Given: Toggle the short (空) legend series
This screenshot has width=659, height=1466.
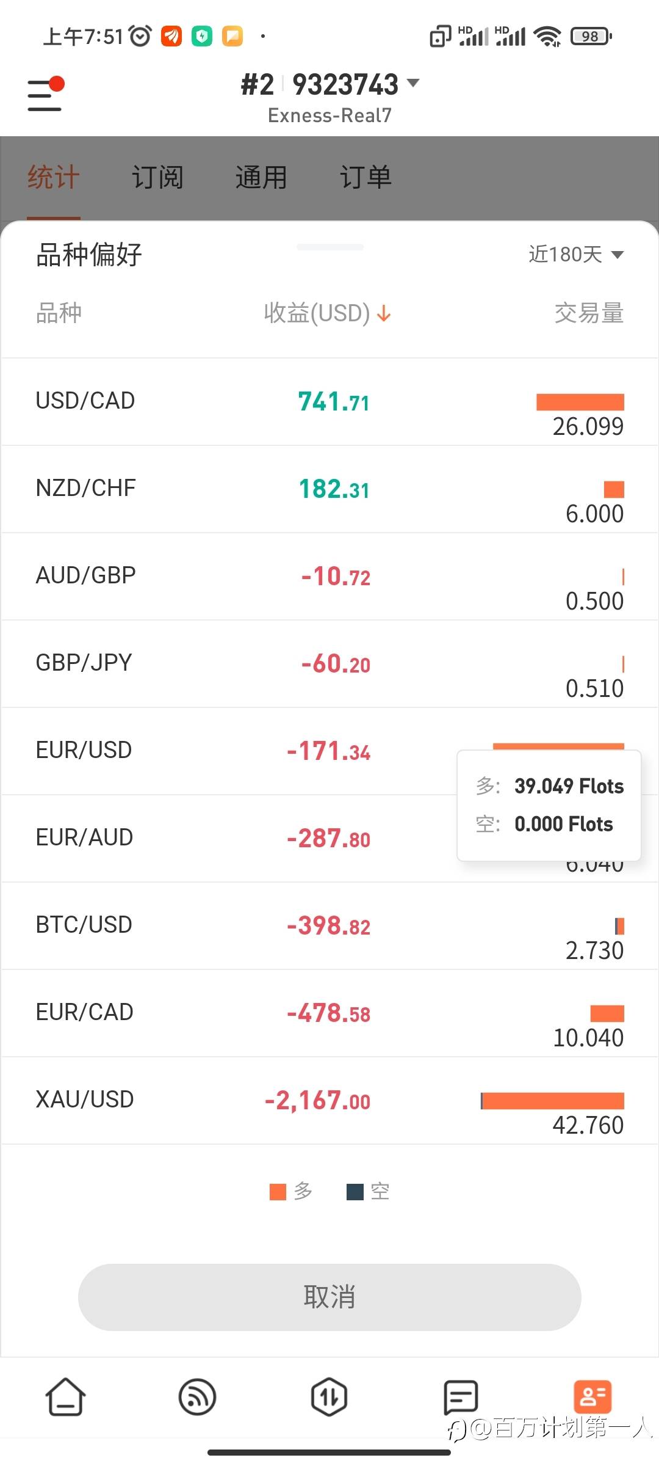Looking at the screenshot, I should click(x=368, y=1191).
